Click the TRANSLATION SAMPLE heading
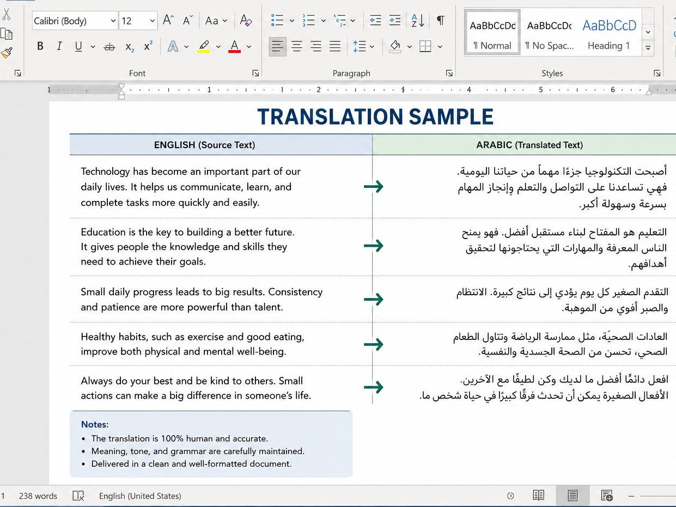 (375, 117)
